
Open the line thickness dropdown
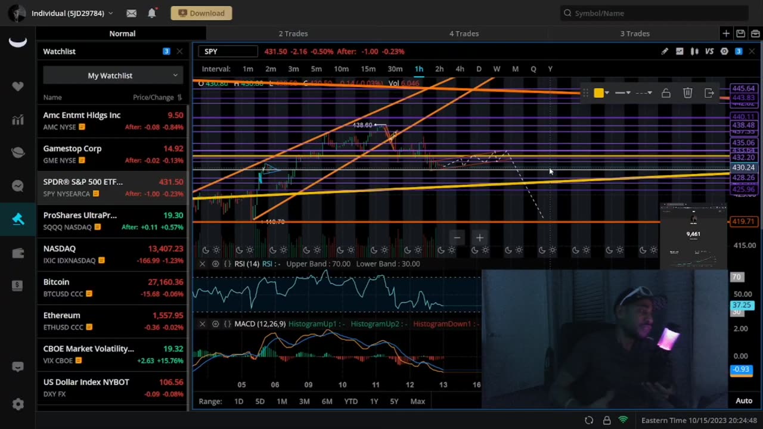point(622,93)
